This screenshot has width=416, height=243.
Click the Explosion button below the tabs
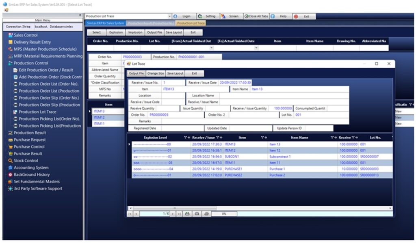(x=116, y=32)
